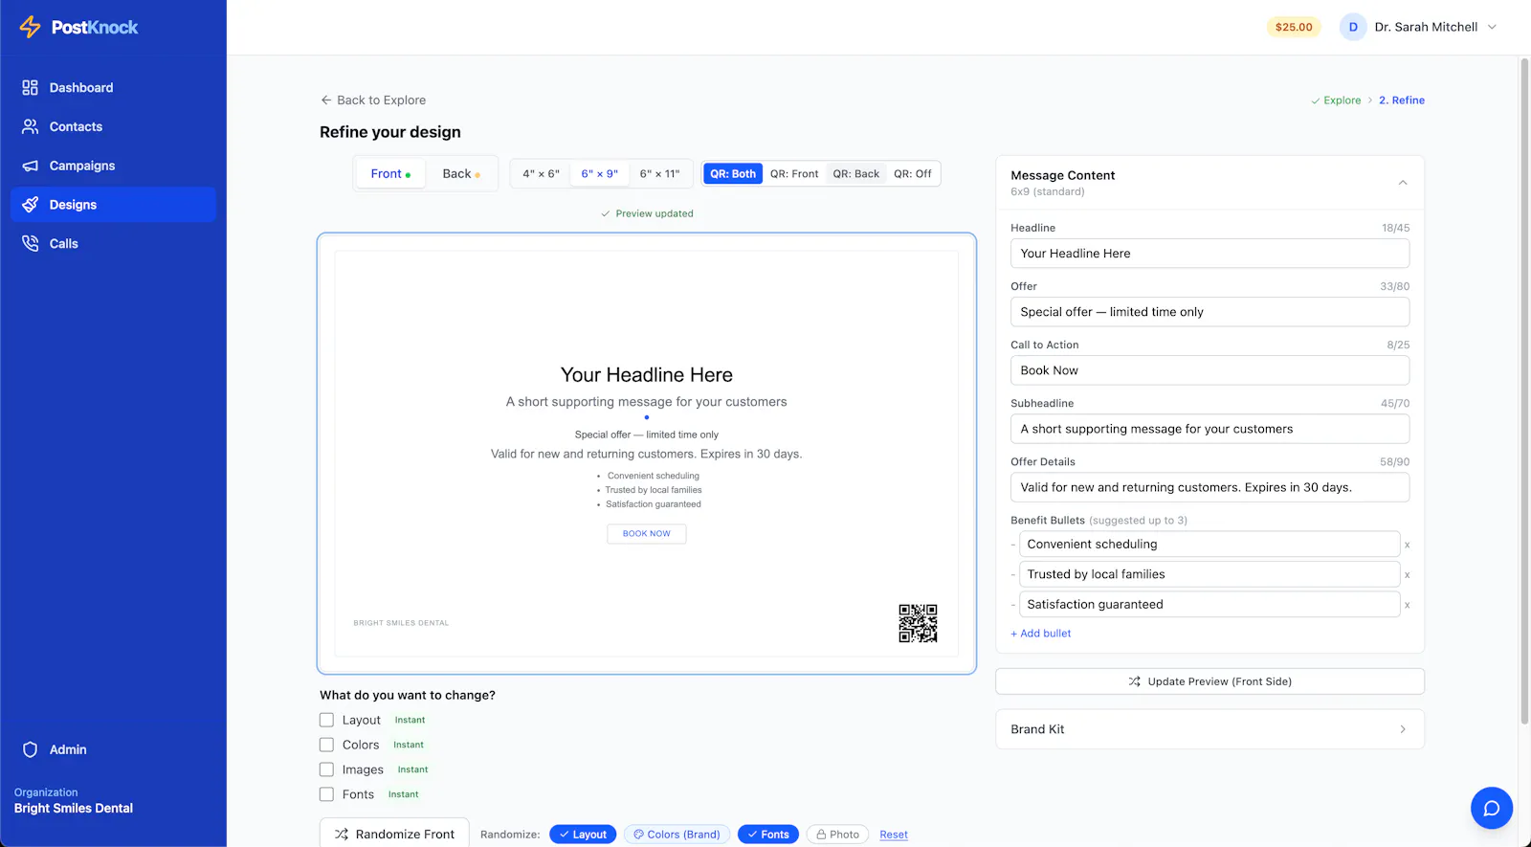Check the Images change checkbox
This screenshot has height=847, width=1531.
tap(326, 769)
